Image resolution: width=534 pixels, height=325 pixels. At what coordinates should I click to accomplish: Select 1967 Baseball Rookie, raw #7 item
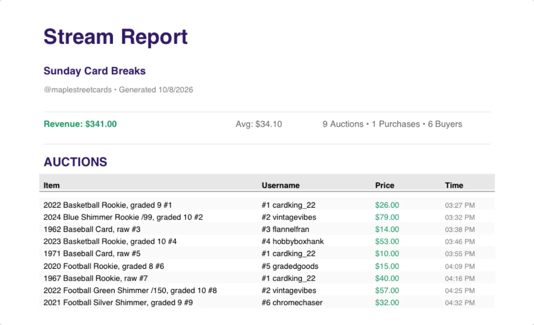[96, 278]
